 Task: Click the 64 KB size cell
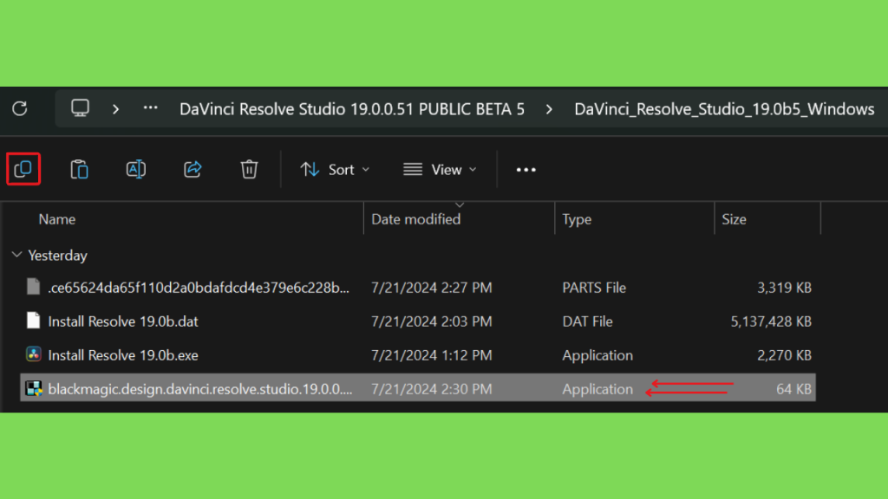coord(794,389)
